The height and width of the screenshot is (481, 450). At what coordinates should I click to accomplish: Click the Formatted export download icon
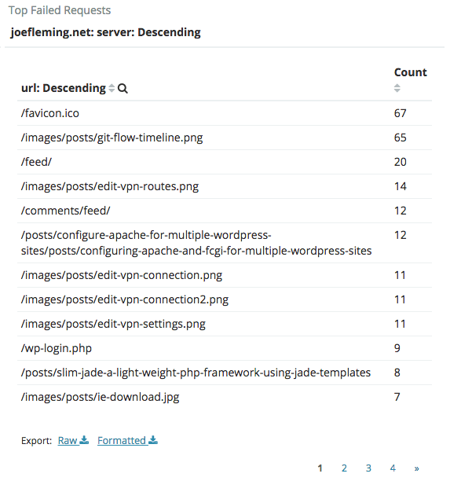153,440
